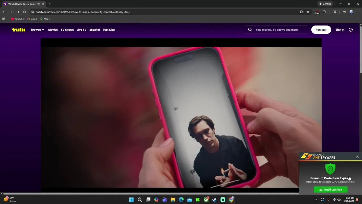This screenshot has height=204, width=362.
Task: Mute the tab via its audio speaker icon
Action: coord(38,4)
